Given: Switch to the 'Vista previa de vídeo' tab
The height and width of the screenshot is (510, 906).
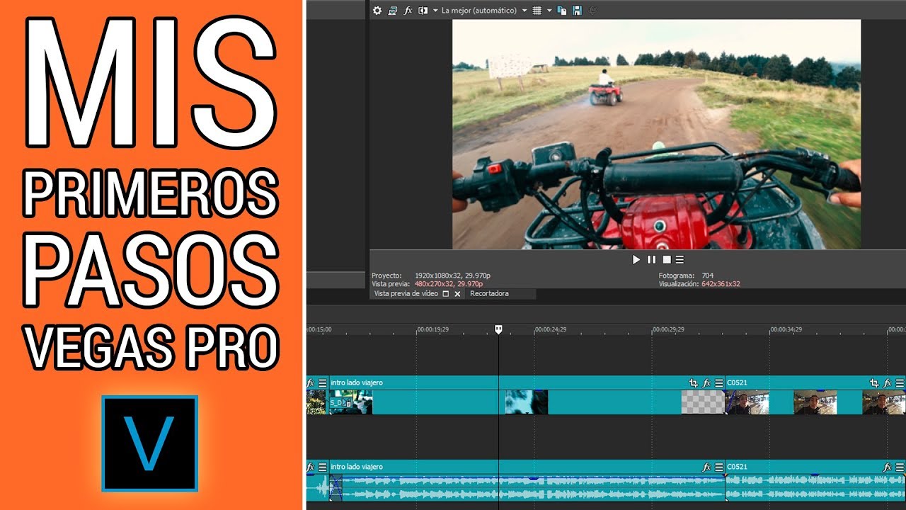Looking at the screenshot, I should pyautogui.click(x=406, y=293).
